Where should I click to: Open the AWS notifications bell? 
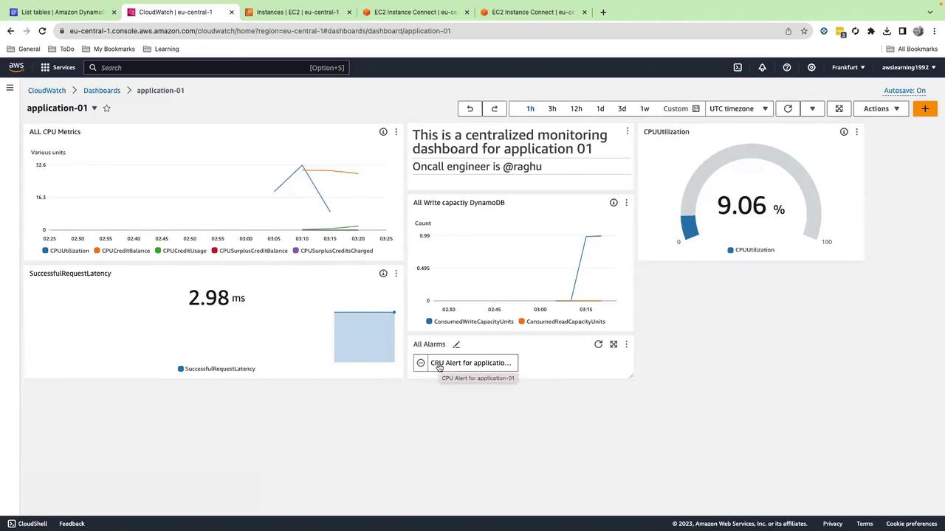point(763,67)
